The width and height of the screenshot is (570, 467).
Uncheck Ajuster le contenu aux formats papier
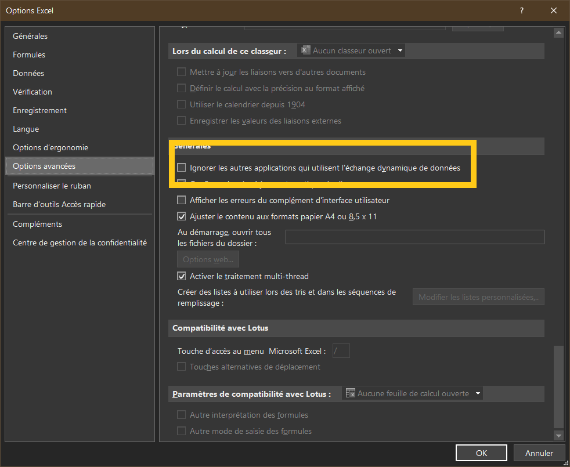[182, 217]
